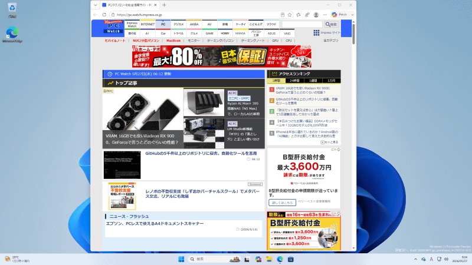The height and width of the screenshot is (265, 472).
Task: Open the AKIBA navigation tab
Action: tap(194, 25)
